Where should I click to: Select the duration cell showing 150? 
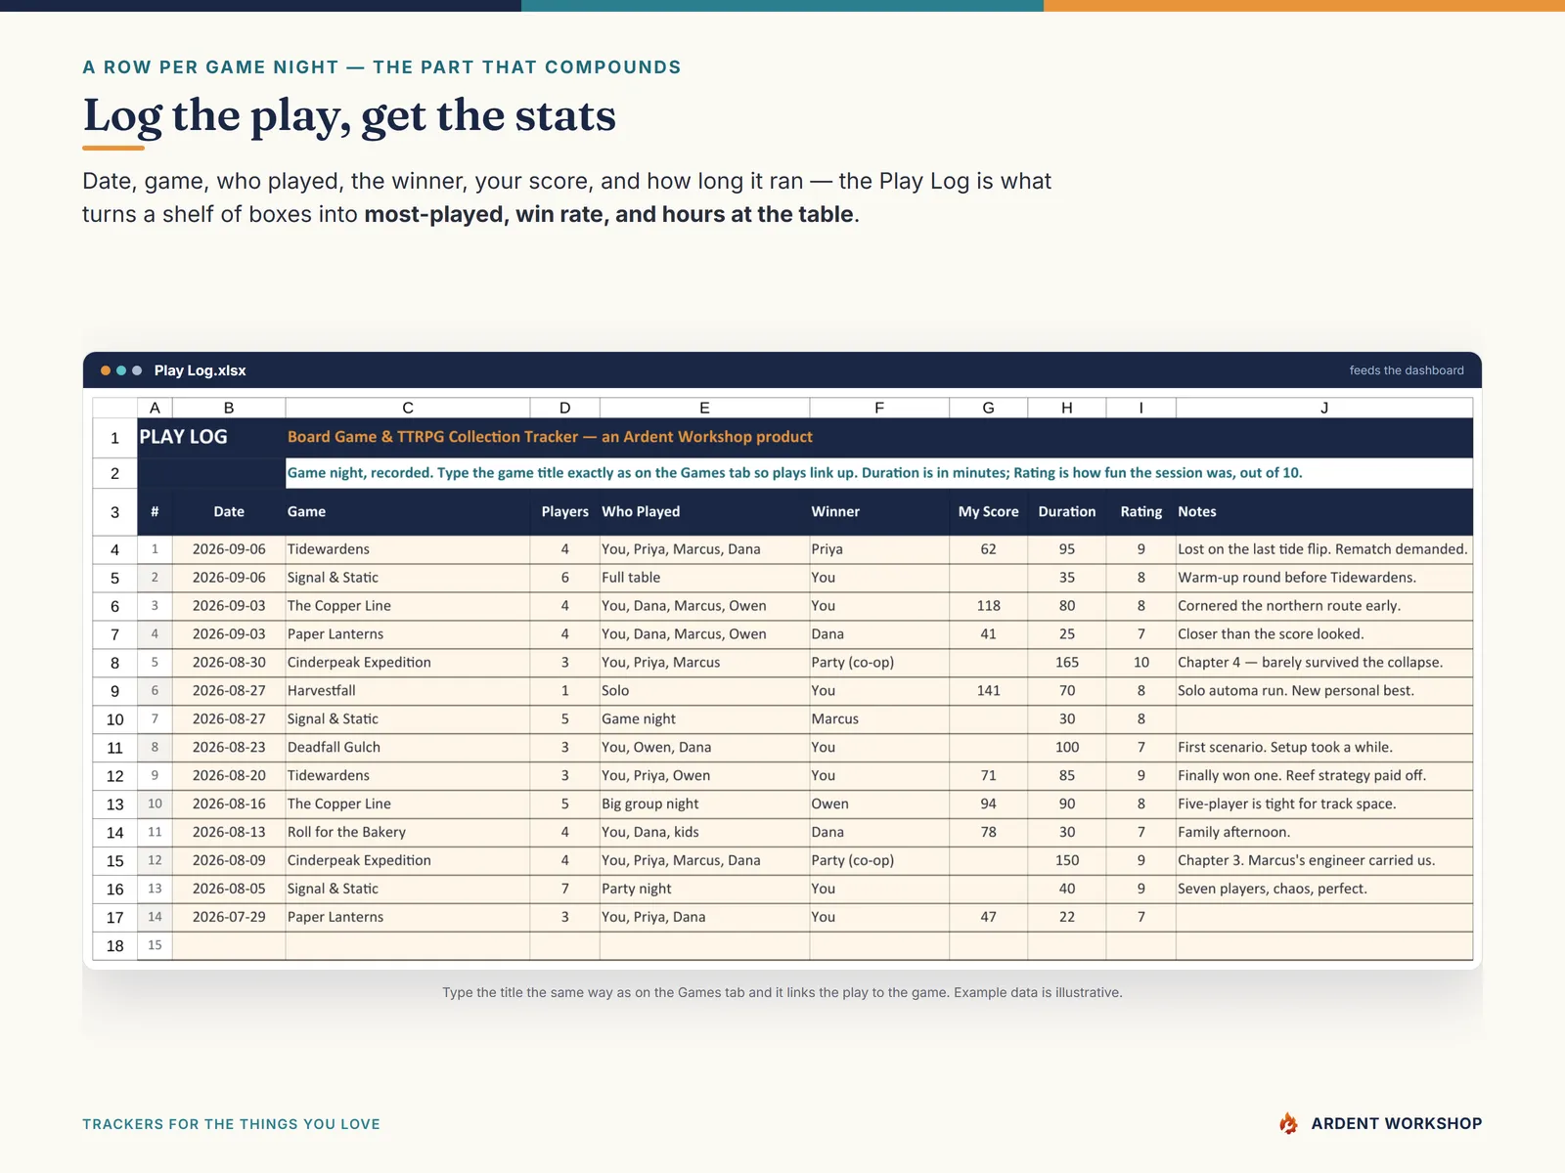(x=1067, y=860)
